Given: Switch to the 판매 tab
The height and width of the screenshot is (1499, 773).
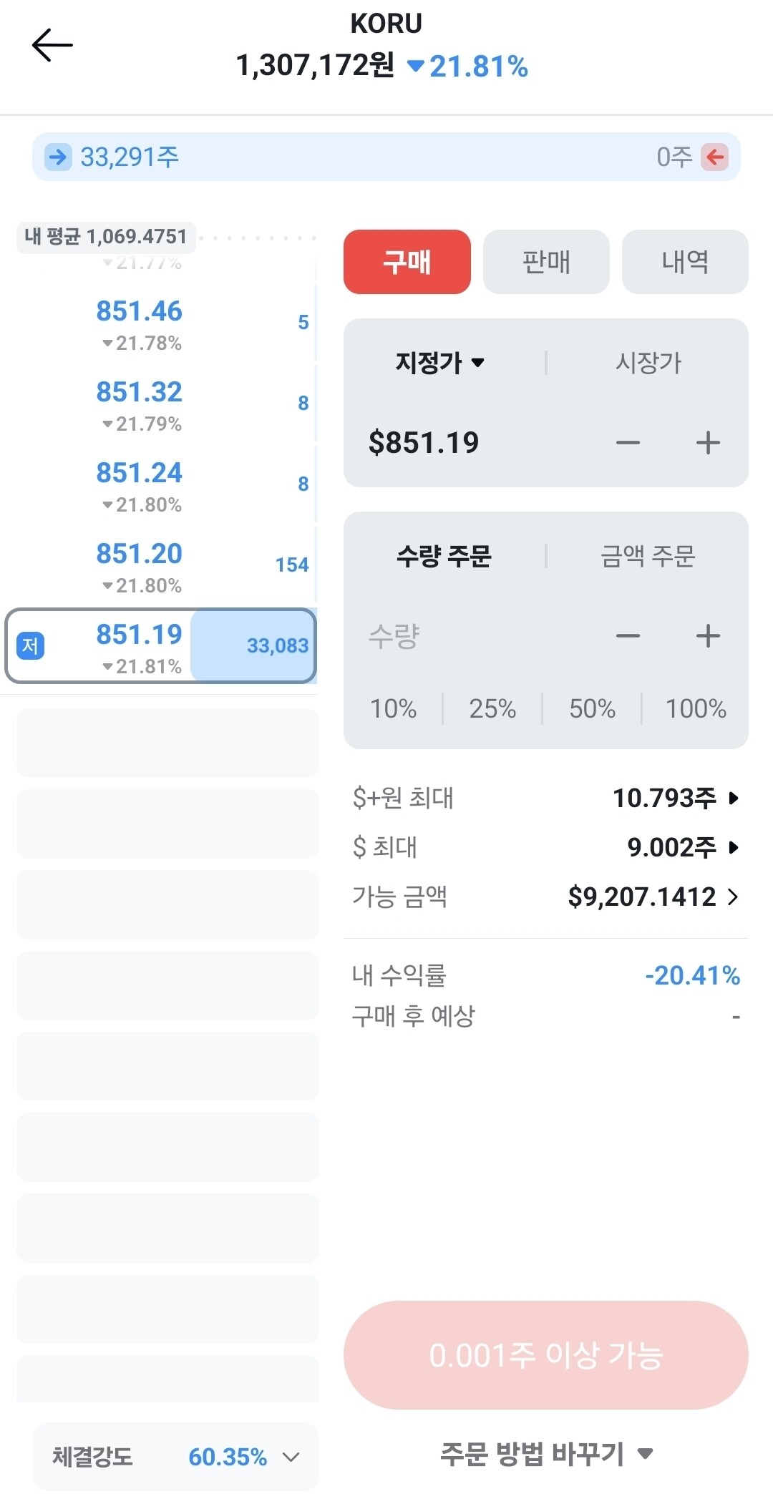Looking at the screenshot, I should point(546,262).
